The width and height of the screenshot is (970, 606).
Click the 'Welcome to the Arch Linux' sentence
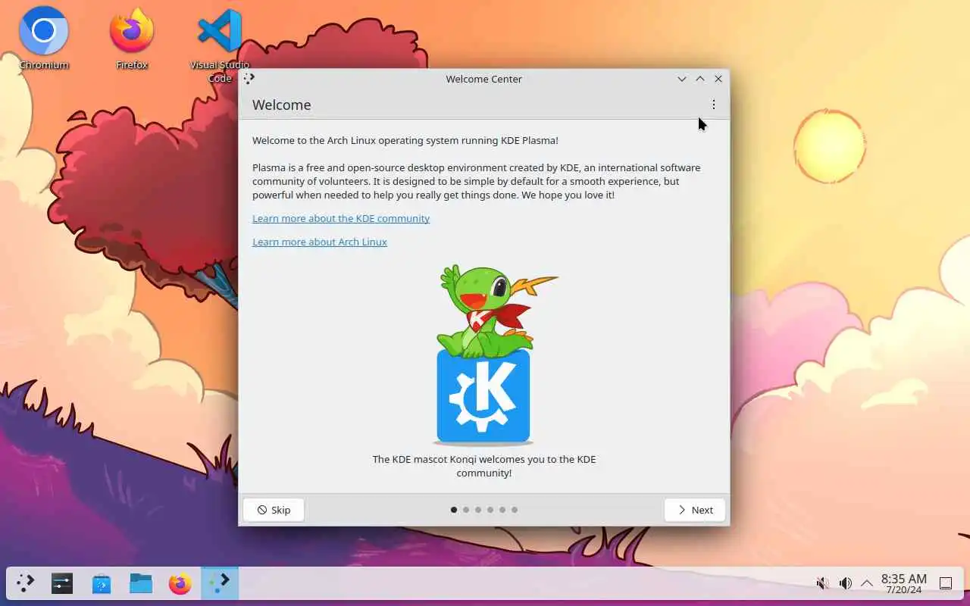click(405, 140)
